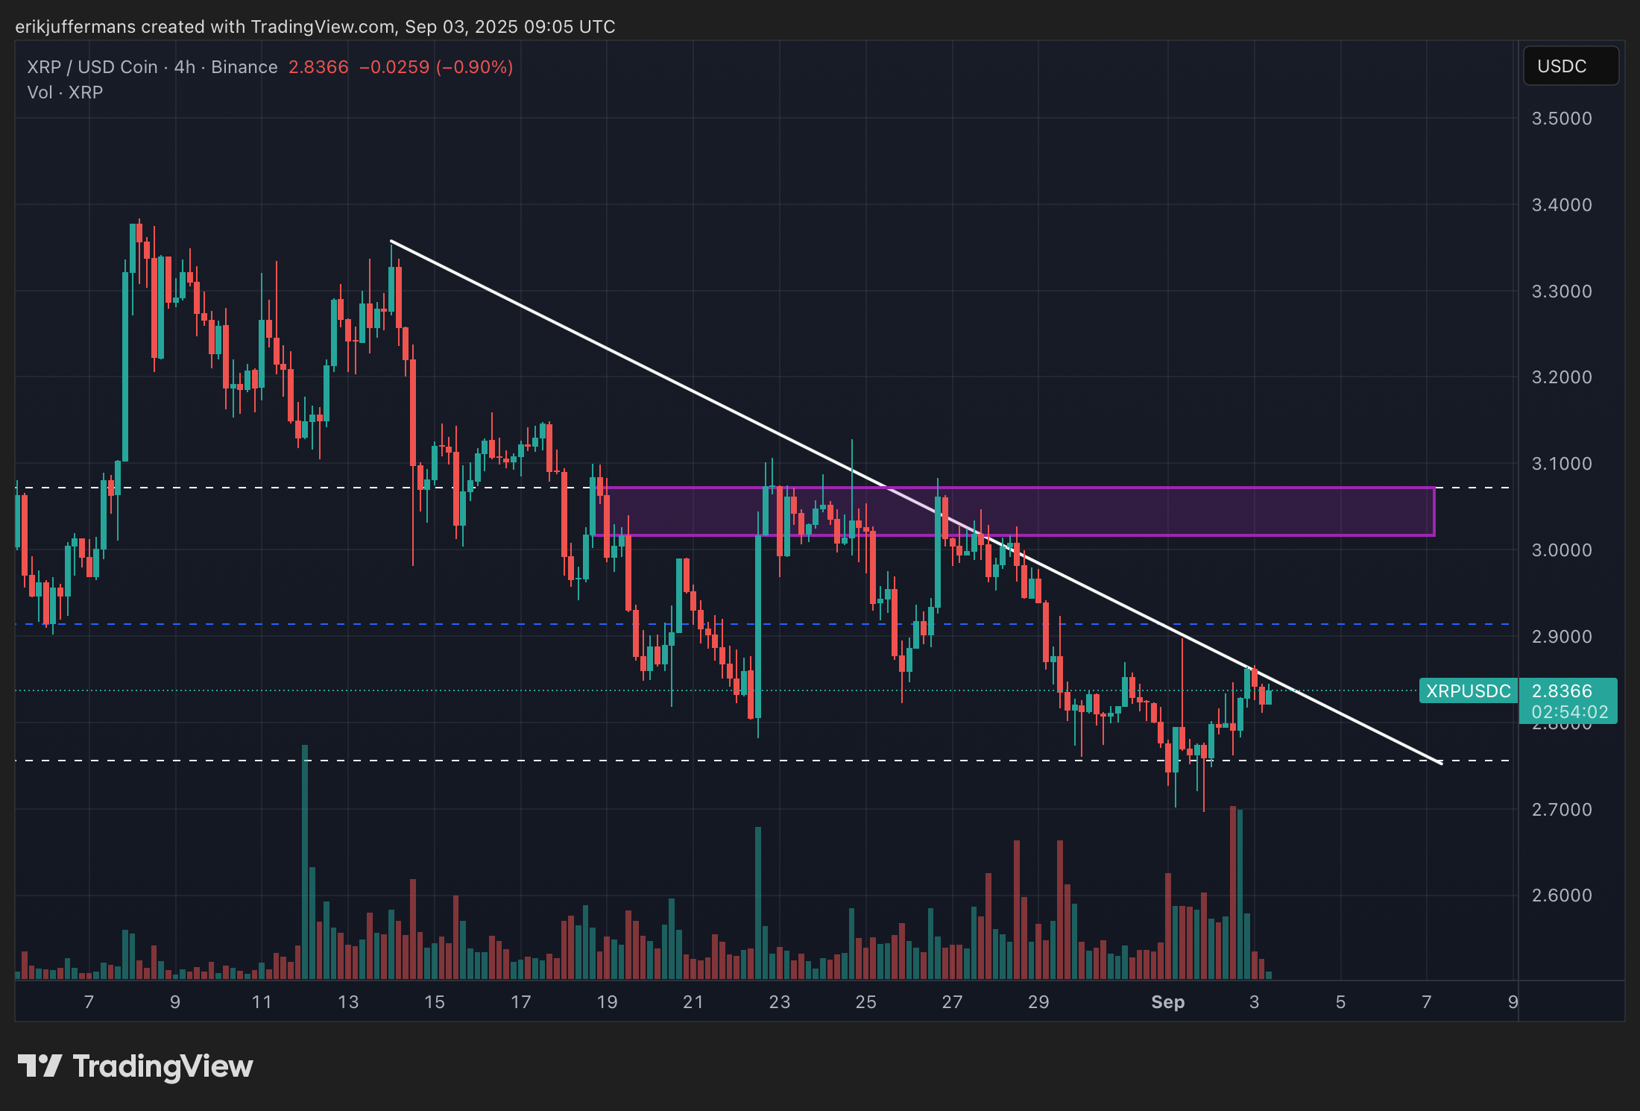This screenshot has width=1640, height=1111.
Task: Click the Vol · XRP indicator label
Action: [65, 92]
